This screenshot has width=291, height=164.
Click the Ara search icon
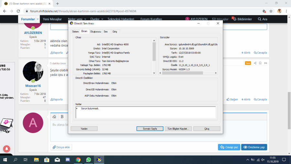[x=259, y=19]
